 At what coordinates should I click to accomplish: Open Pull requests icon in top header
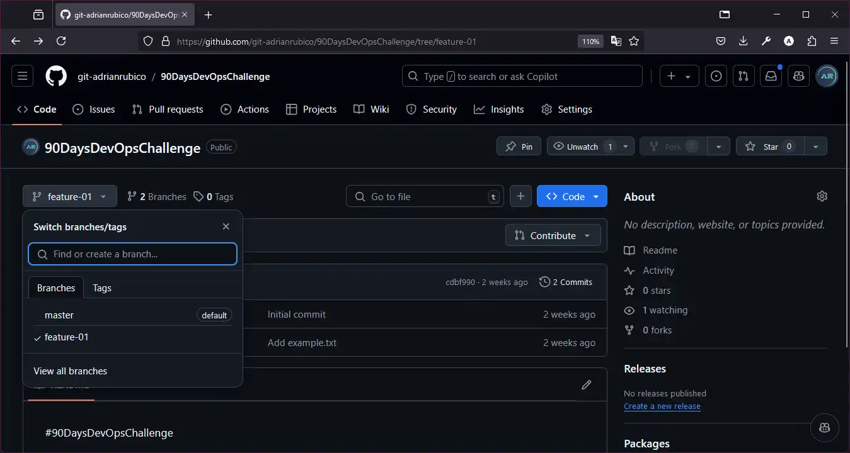(744, 76)
